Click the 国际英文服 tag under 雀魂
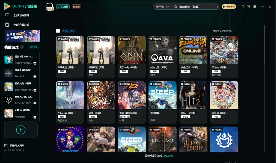276x163 pixels. 125,117
